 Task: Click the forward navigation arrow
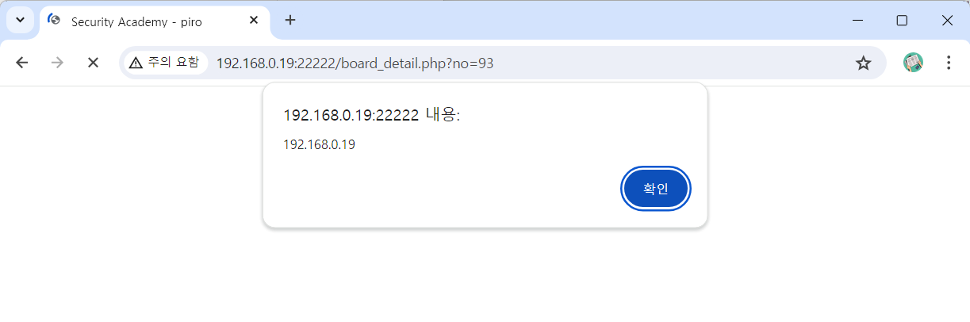coord(57,63)
